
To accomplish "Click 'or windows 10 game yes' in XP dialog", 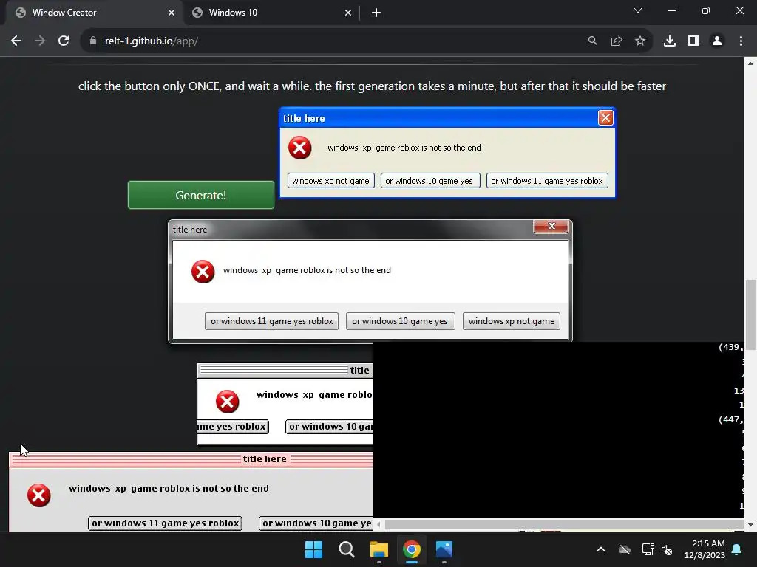I will (430, 181).
